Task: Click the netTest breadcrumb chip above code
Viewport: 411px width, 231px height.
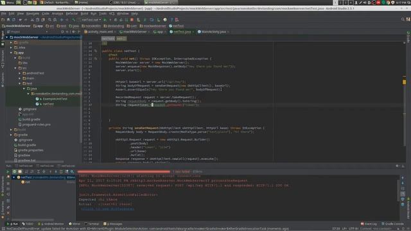Action: 108,38
